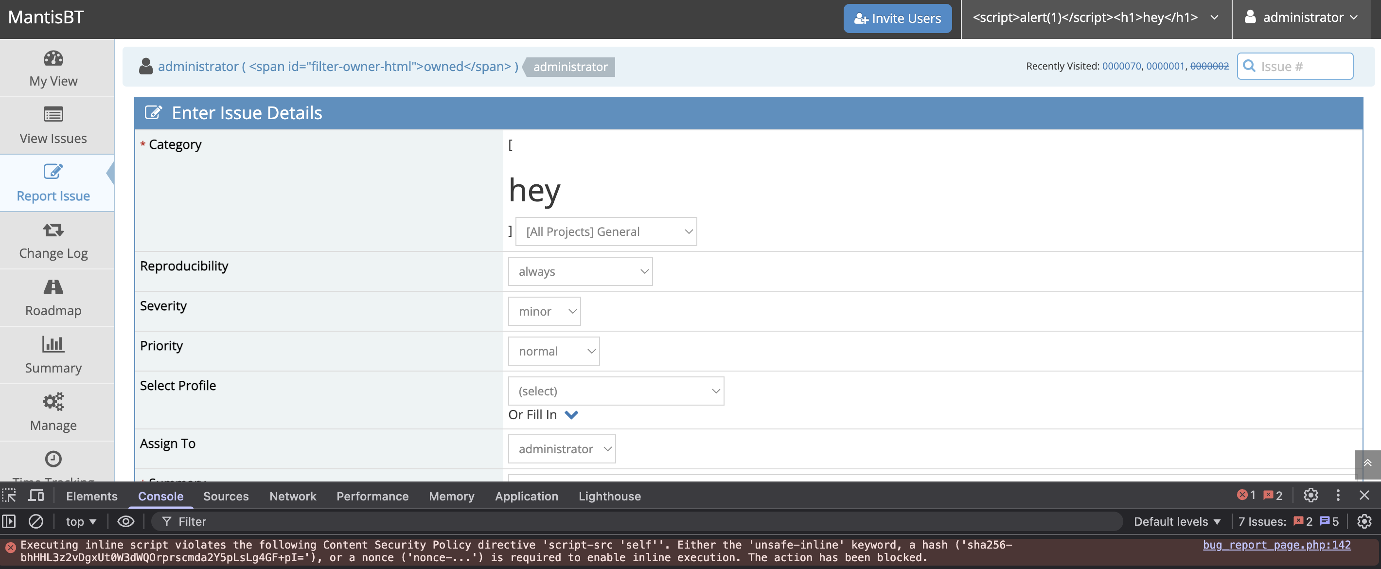Open the Roadmap road icon
Screen dimensions: 1381x569
[x=53, y=287]
